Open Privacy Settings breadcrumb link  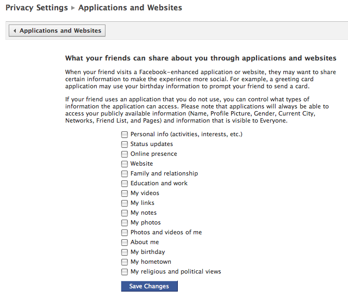click(x=36, y=8)
